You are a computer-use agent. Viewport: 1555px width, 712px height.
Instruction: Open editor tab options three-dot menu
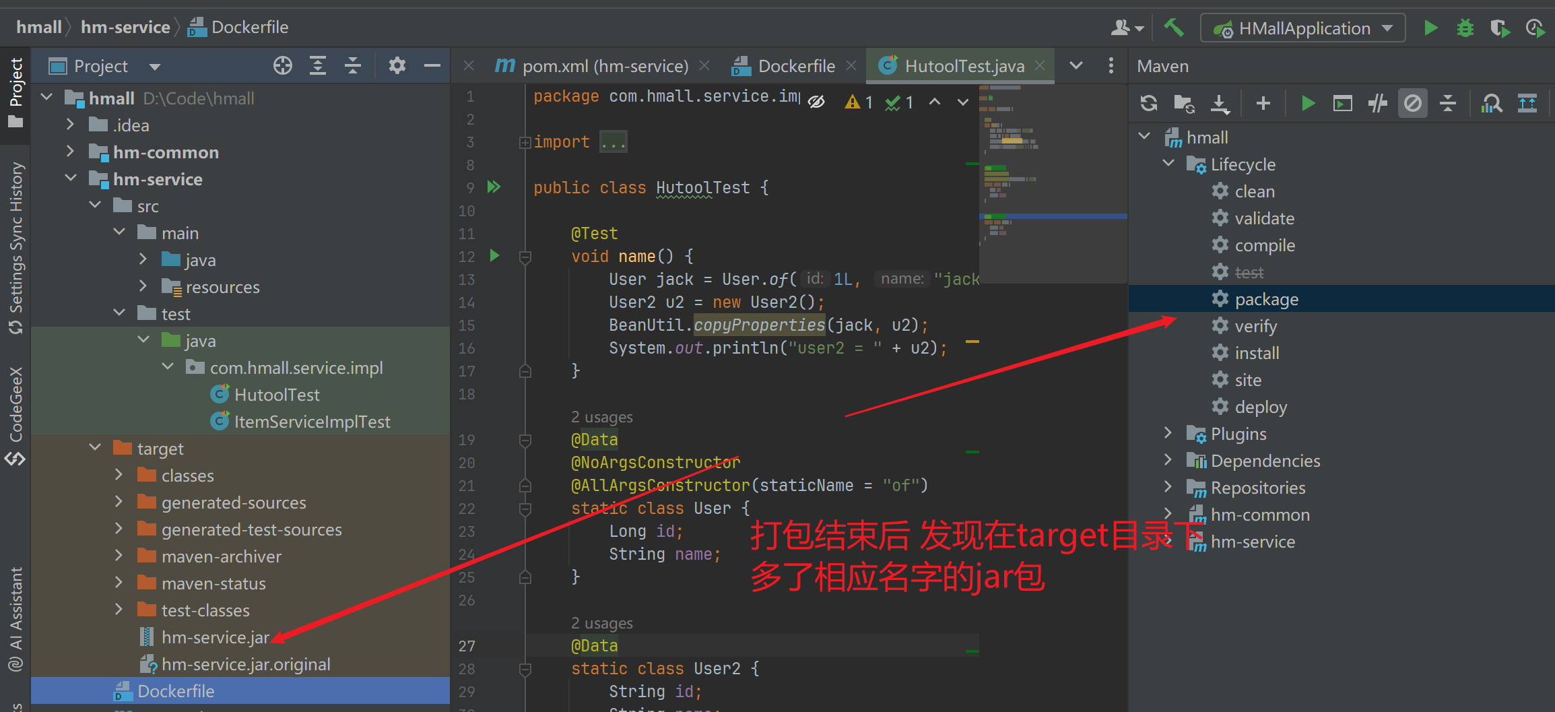click(x=1111, y=65)
